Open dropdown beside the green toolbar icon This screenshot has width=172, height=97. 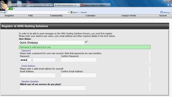click(14, 9)
